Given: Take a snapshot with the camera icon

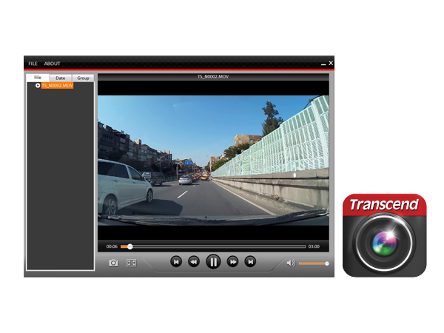Looking at the screenshot, I should 113,263.
